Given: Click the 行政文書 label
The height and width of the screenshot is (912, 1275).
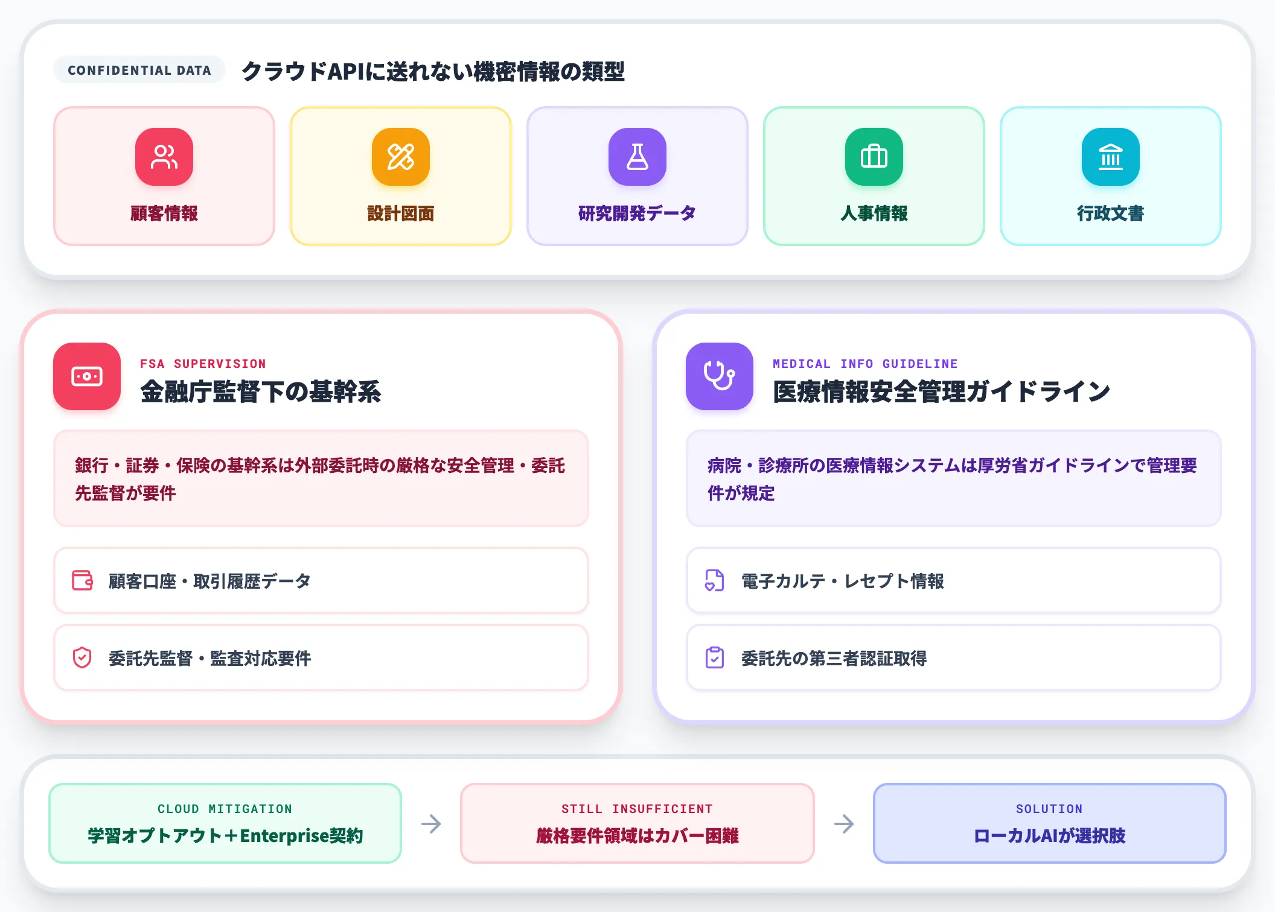Looking at the screenshot, I should coord(1111,213).
